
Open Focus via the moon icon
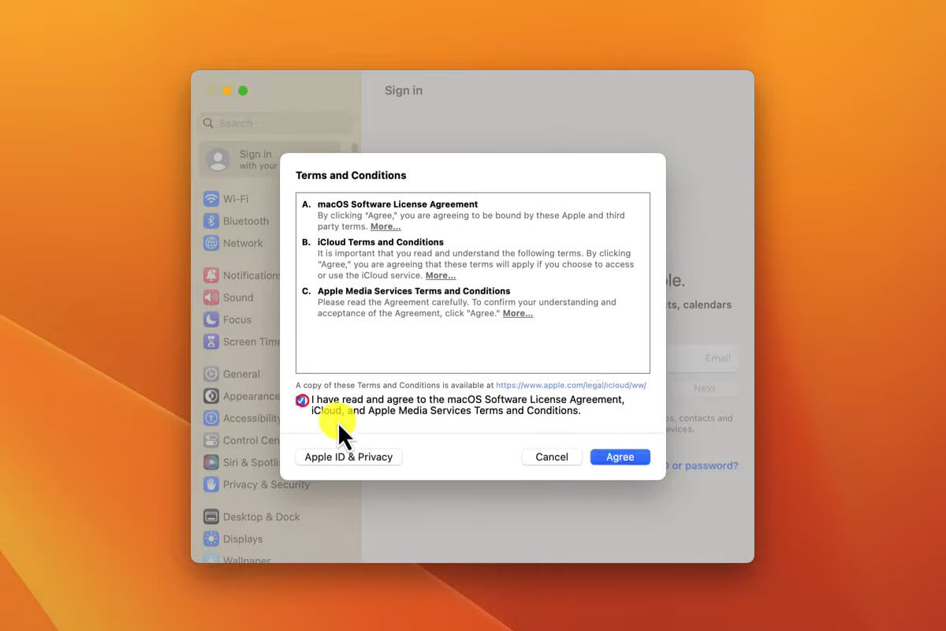(210, 319)
